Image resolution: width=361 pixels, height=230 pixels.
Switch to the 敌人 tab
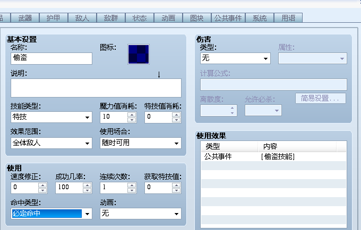coord(82,18)
